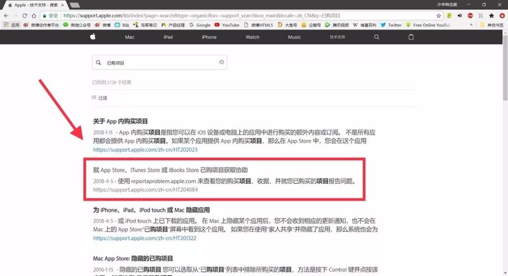
Task: Open the 关于 App 内购买项目 result title
Action: 120,122
